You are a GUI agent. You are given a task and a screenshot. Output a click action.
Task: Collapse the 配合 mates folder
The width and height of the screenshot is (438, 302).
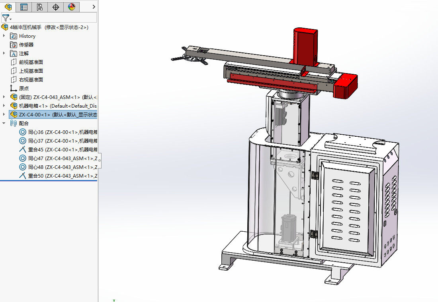(x=4, y=123)
